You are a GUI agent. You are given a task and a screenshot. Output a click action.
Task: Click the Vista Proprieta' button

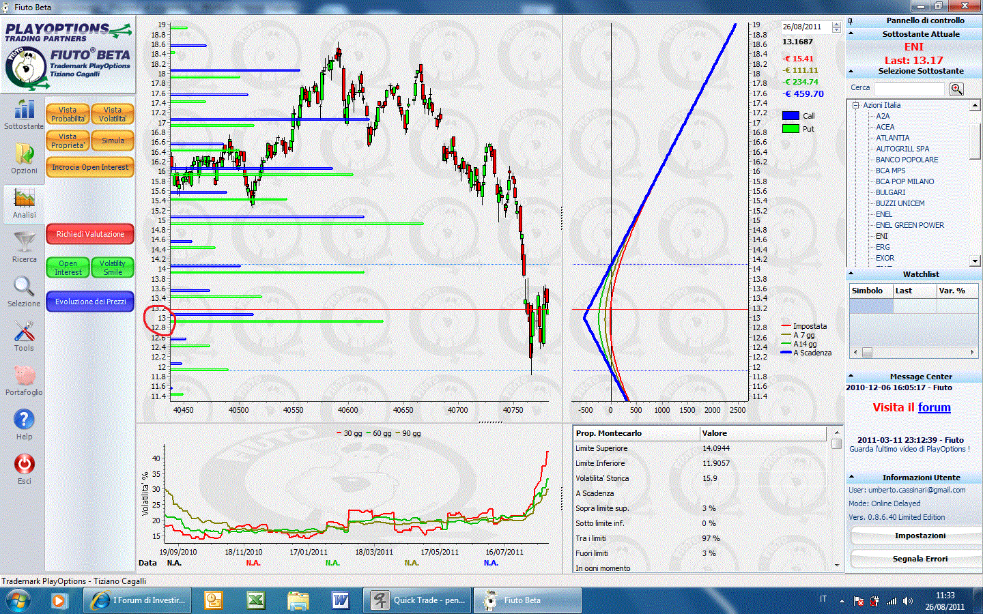(68, 141)
